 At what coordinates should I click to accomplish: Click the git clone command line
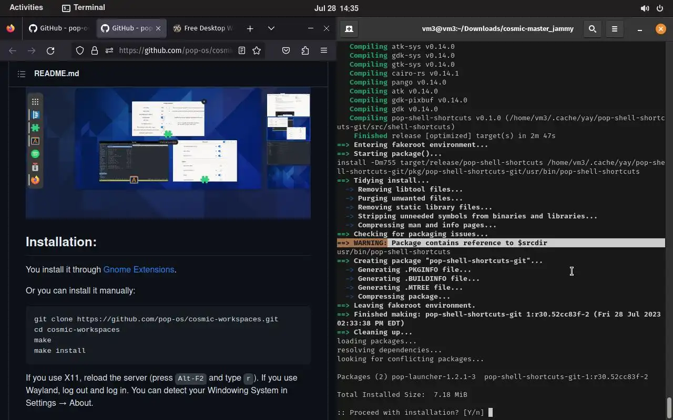click(x=156, y=319)
